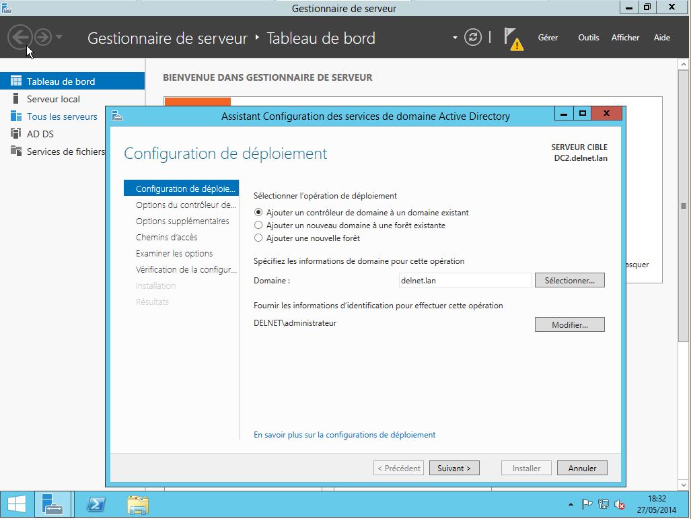
Task: Click the scroll down arrow of dashboard
Action: pos(683,485)
